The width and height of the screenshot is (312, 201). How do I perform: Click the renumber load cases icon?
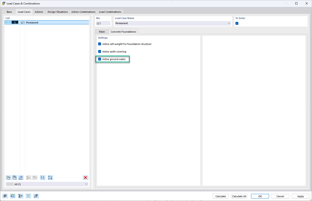click(x=50, y=178)
